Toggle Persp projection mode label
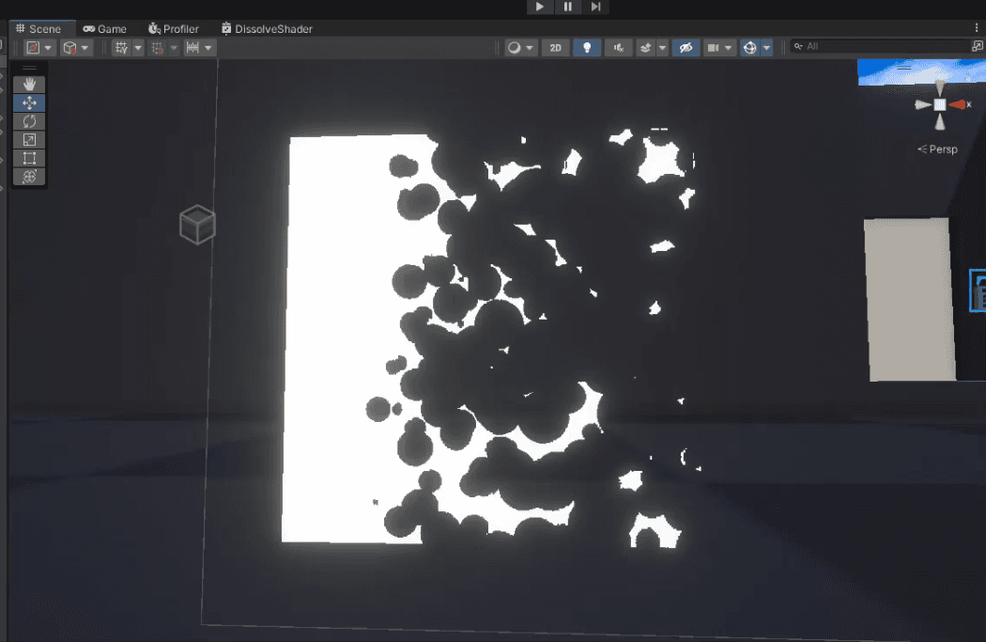Image resolution: width=986 pixels, height=642 pixels. (937, 149)
